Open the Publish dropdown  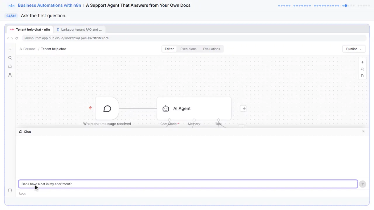point(354,49)
